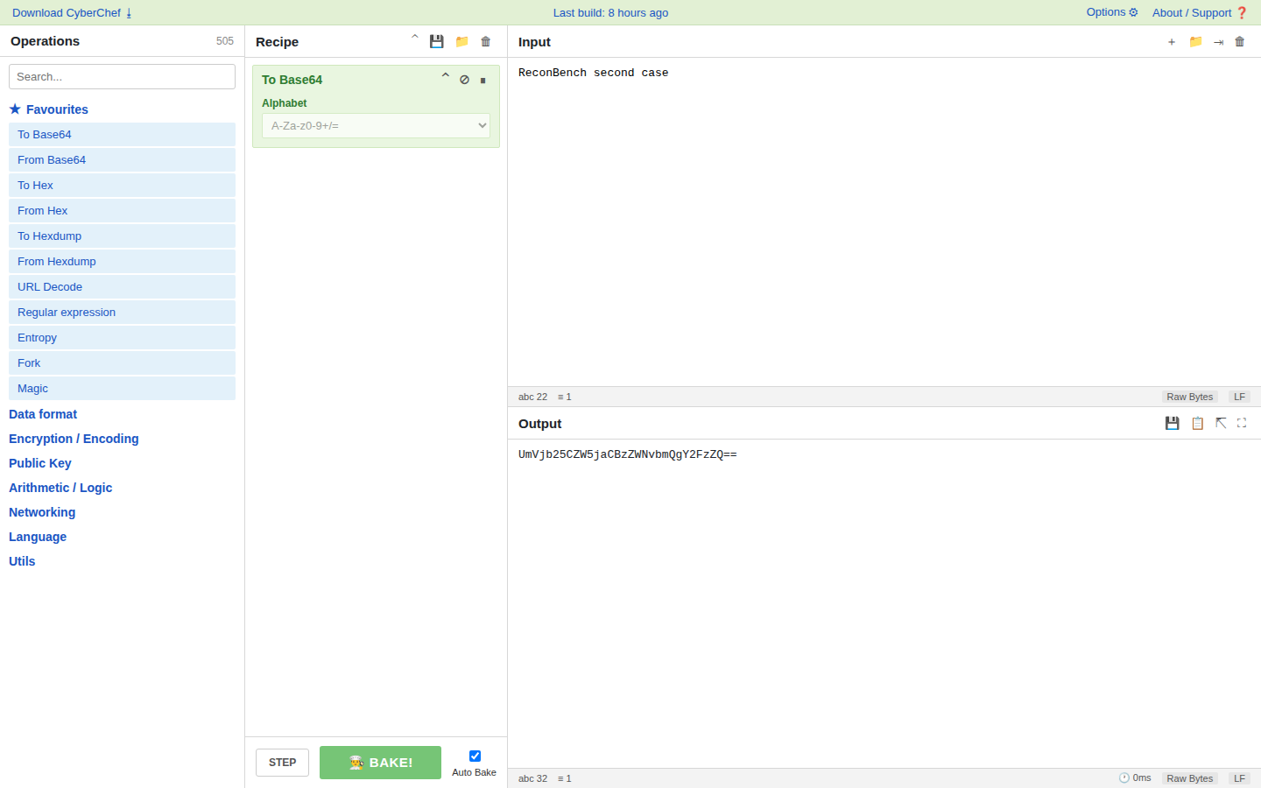The image size is (1261, 788).
Task: Disable the To Base64 operation
Action: tap(464, 80)
